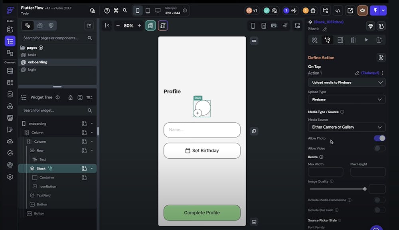Enable the Allow Video toggle

click(x=379, y=148)
